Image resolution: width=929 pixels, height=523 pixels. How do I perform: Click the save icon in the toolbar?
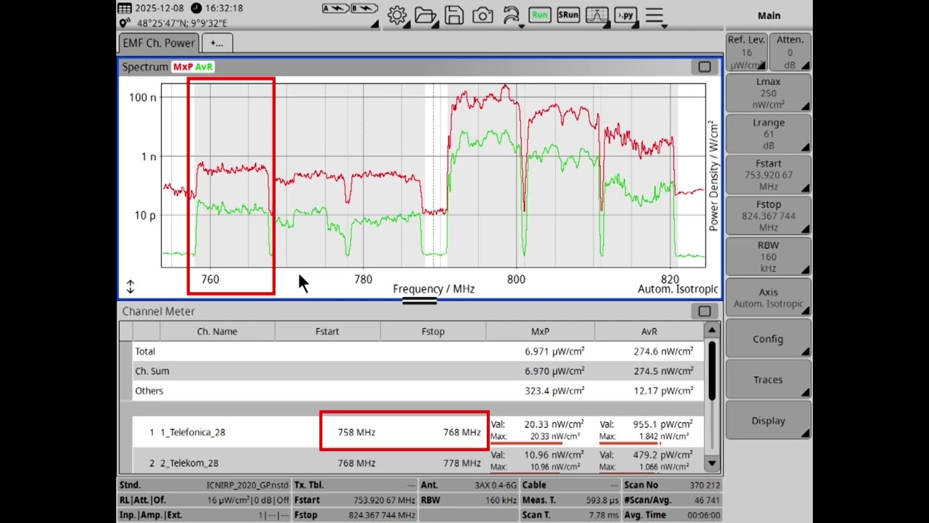click(454, 15)
